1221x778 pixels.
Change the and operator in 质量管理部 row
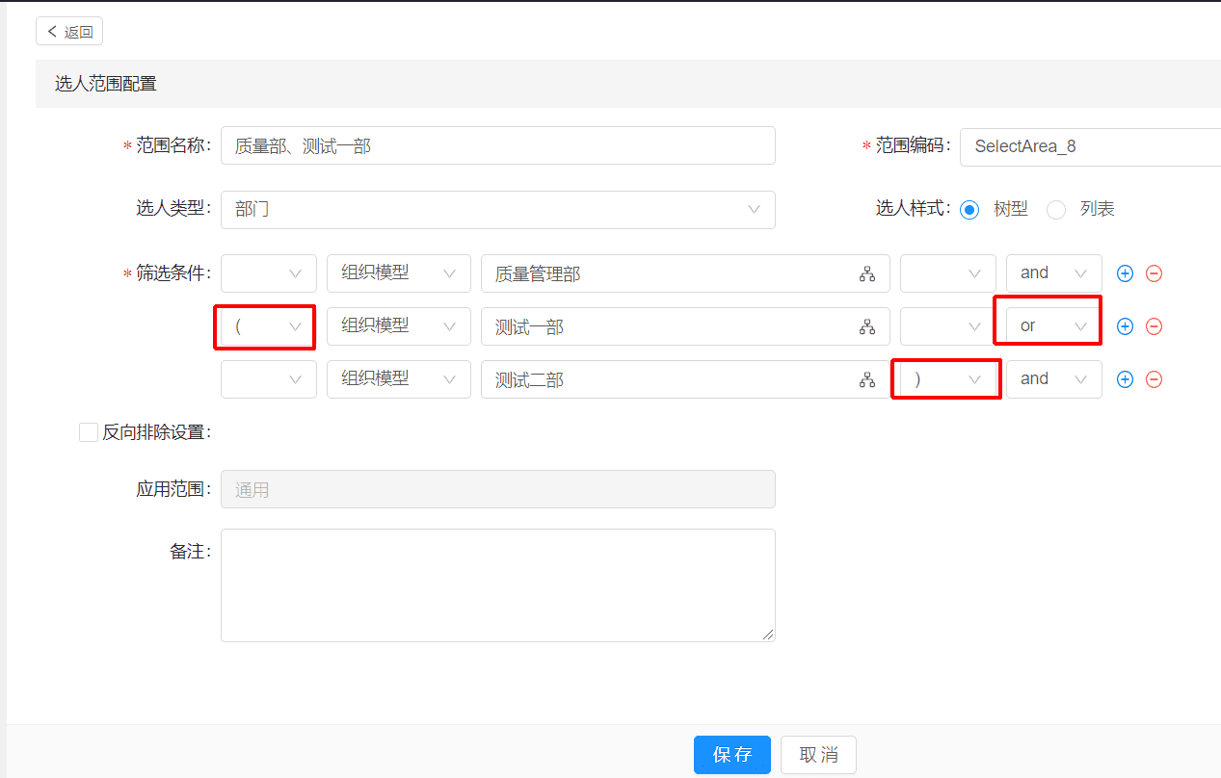click(x=1054, y=273)
